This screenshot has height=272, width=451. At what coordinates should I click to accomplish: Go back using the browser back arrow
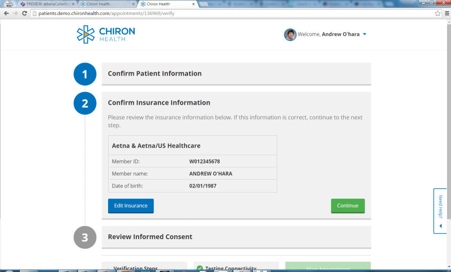tap(6, 13)
